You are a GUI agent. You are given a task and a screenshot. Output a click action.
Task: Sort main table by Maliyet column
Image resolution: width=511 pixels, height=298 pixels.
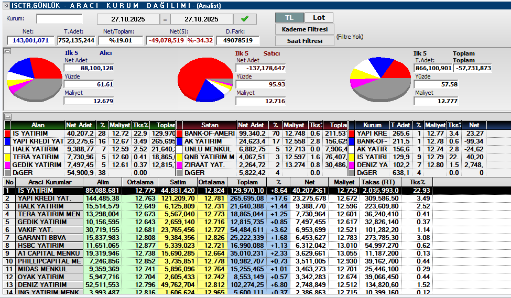(x=344, y=182)
